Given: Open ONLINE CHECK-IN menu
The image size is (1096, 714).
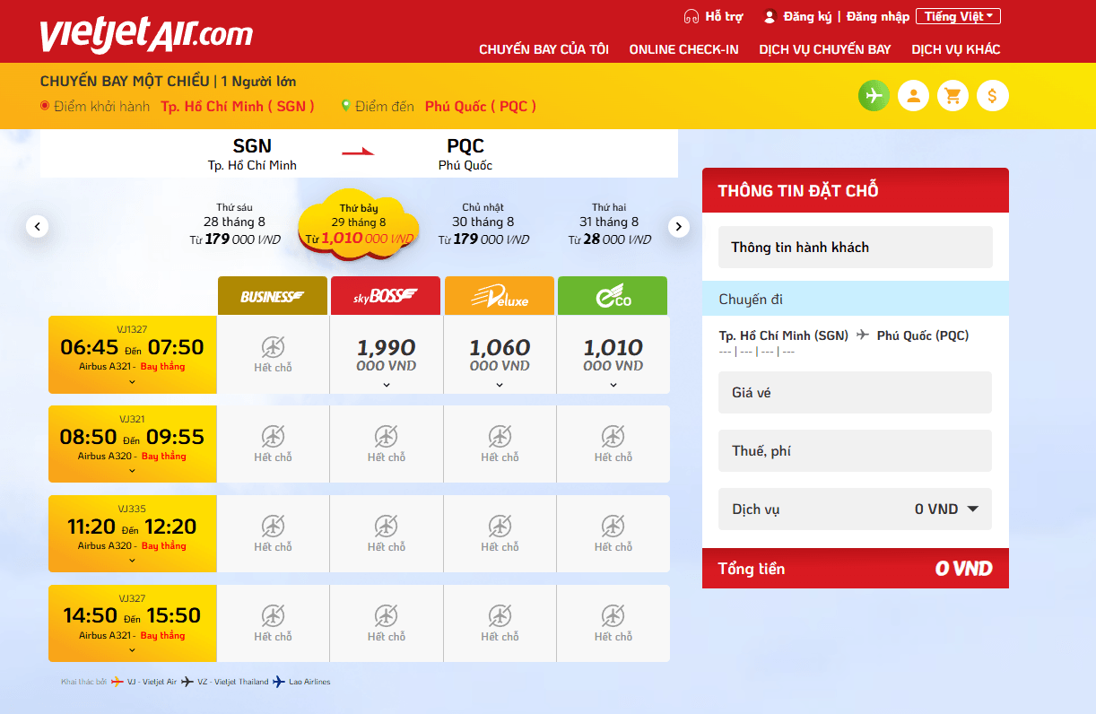Looking at the screenshot, I should click(x=683, y=49).
